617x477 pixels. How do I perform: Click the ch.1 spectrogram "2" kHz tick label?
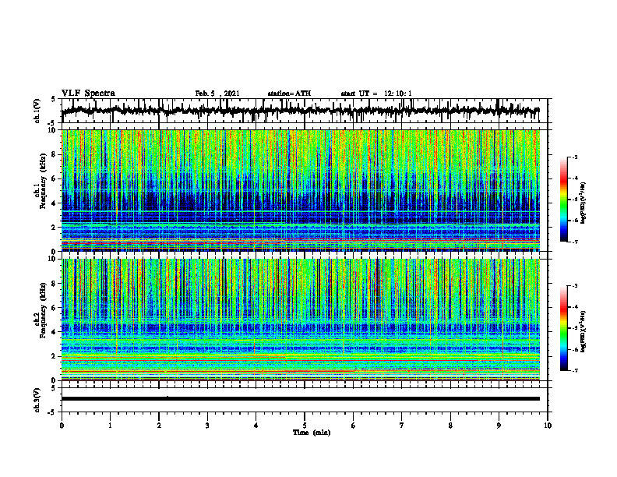55,228
